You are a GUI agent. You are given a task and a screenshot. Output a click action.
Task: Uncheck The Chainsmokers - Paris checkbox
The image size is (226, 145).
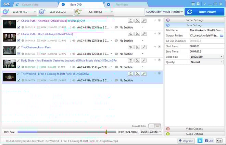tap(18, 54)
